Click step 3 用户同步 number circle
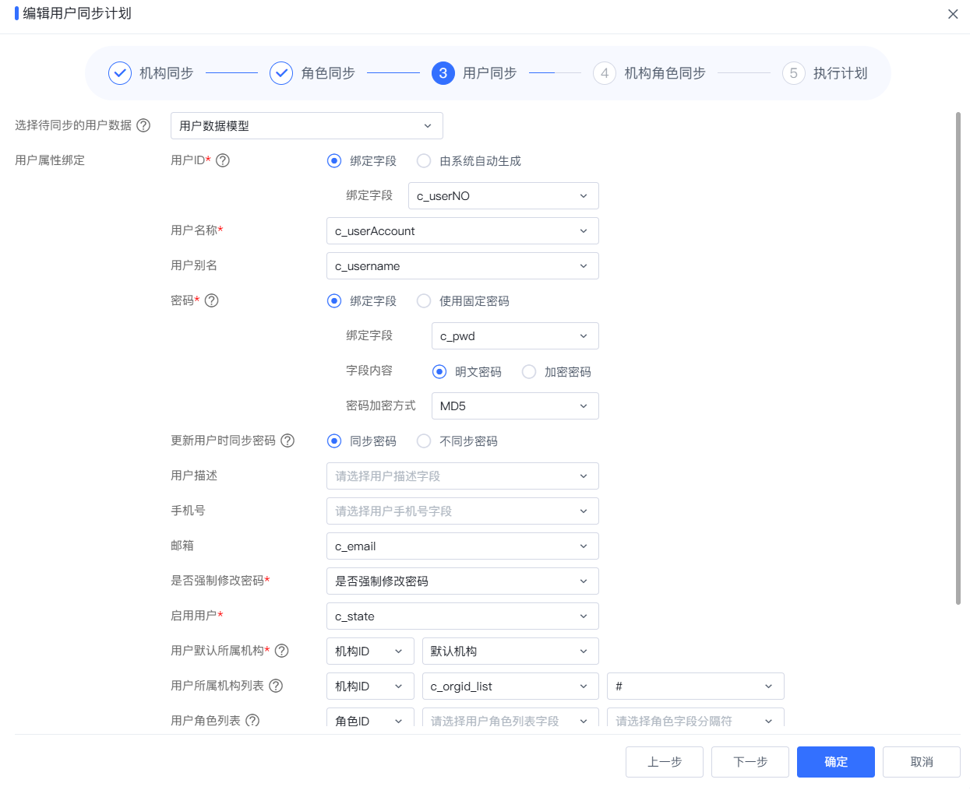Viewport: 970px width, 790px height. coord(443,73)
